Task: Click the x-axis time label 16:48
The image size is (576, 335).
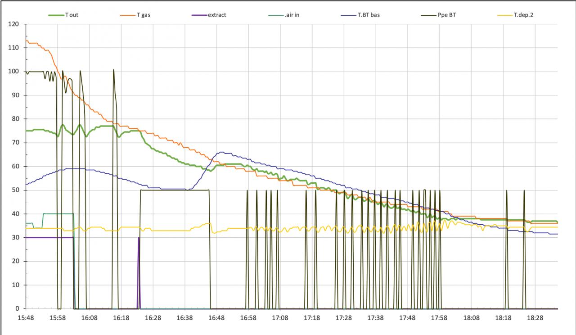Action: click(x=217, y=318)
